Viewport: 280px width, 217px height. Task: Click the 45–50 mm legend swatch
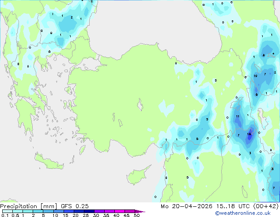[x=130, y=211]
